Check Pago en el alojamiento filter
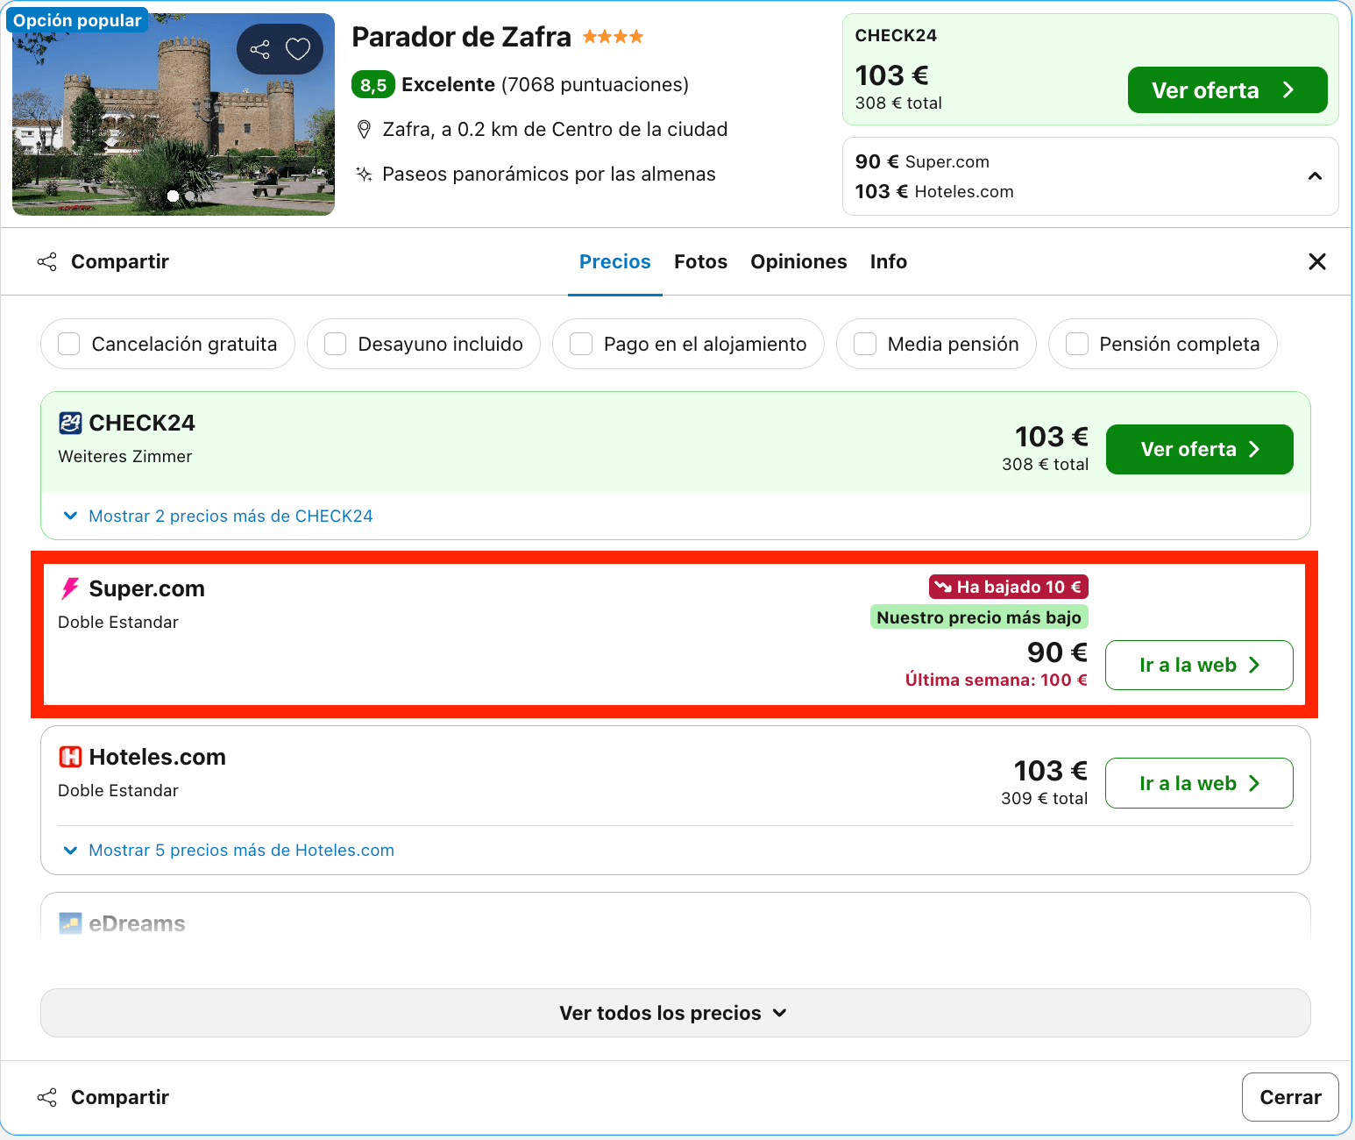 pos(581,344)
